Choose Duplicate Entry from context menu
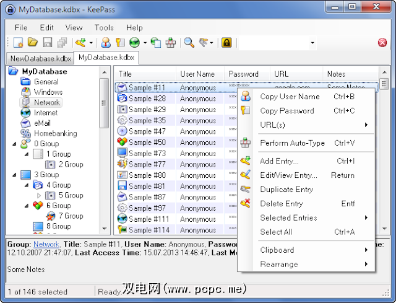The width and height of the screenshot is (396, 303). pyautogui.click(x=286, y=190)
